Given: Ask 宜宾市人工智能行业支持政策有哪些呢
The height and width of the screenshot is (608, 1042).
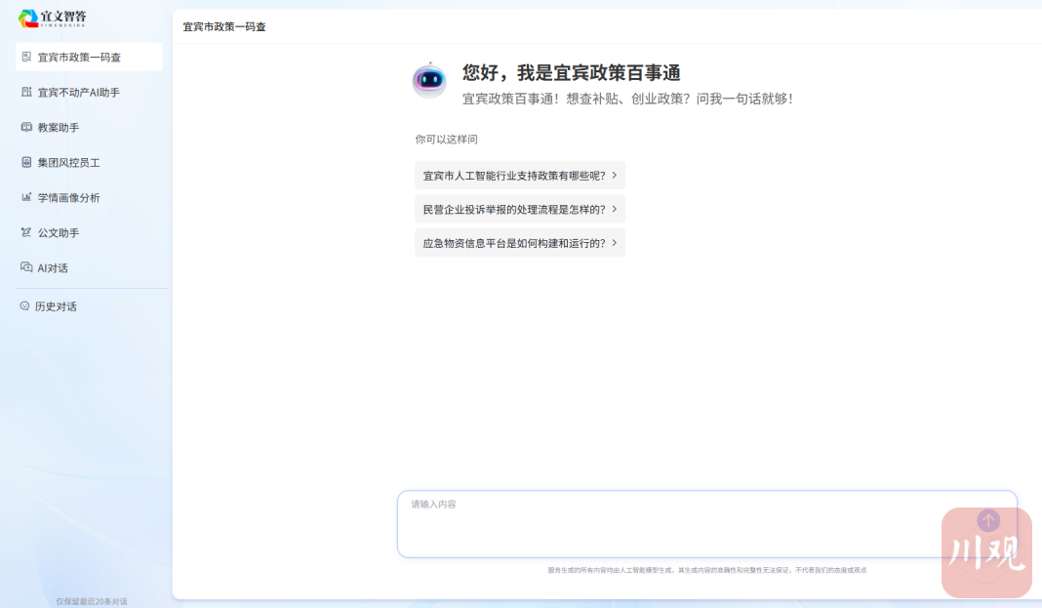Looking at the screenshot, I should tap(513, 176).
